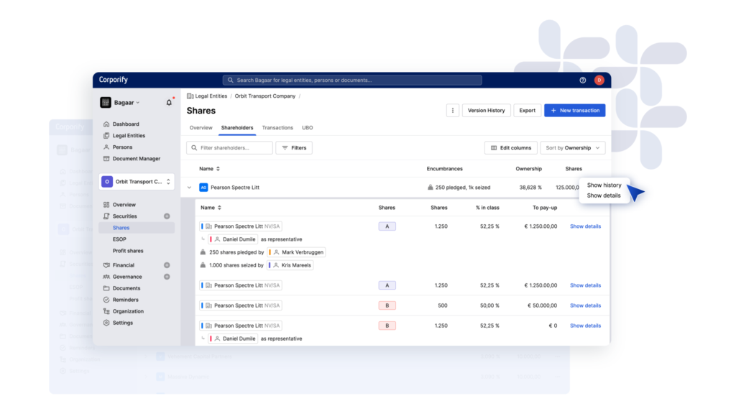This screenshot has height=414, width=736.
Task: Click the pledged encumbrance lock icon
Action: tap(430, 188)
